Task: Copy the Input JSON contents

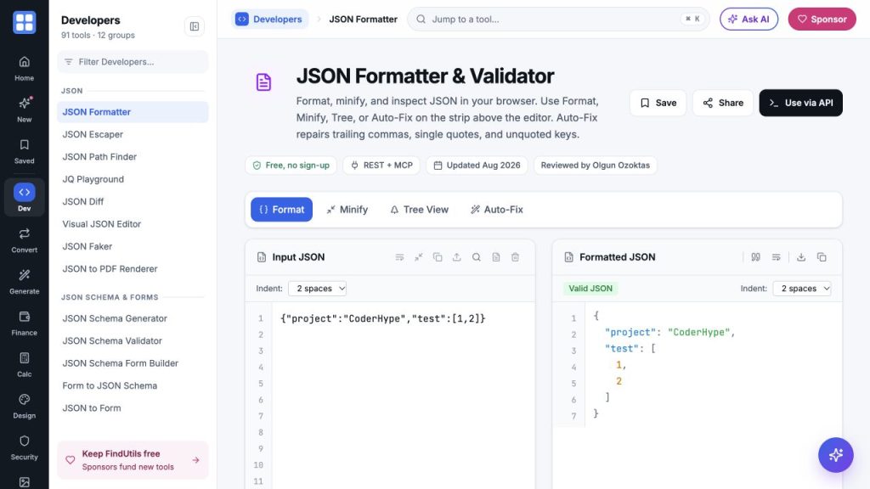Action: coord(438,257)
